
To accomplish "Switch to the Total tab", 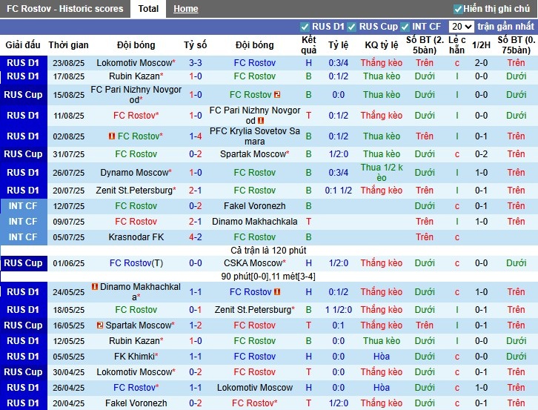I will click(148, 9).
